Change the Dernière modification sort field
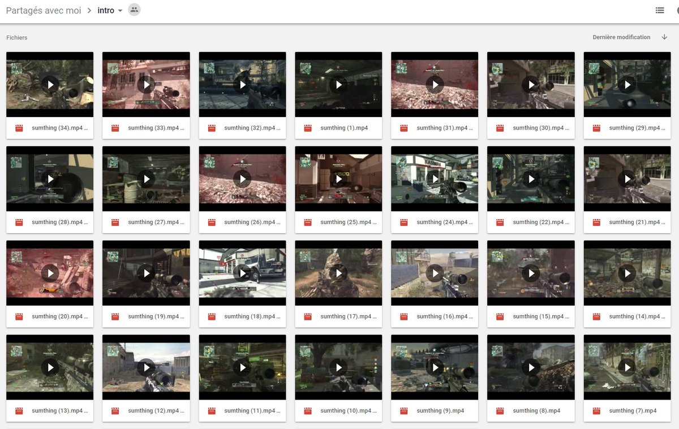Image resolution: width=679 pixels, height=429 pixels. pos(621,37)
